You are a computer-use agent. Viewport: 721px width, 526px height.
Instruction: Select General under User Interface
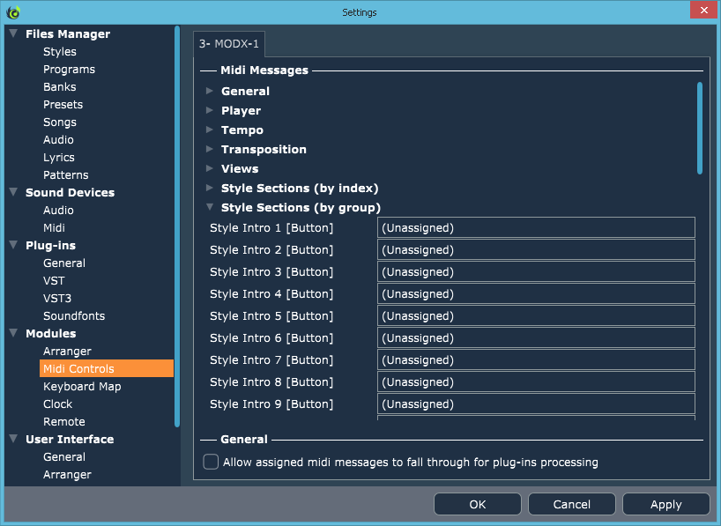[x=64, y=457]
